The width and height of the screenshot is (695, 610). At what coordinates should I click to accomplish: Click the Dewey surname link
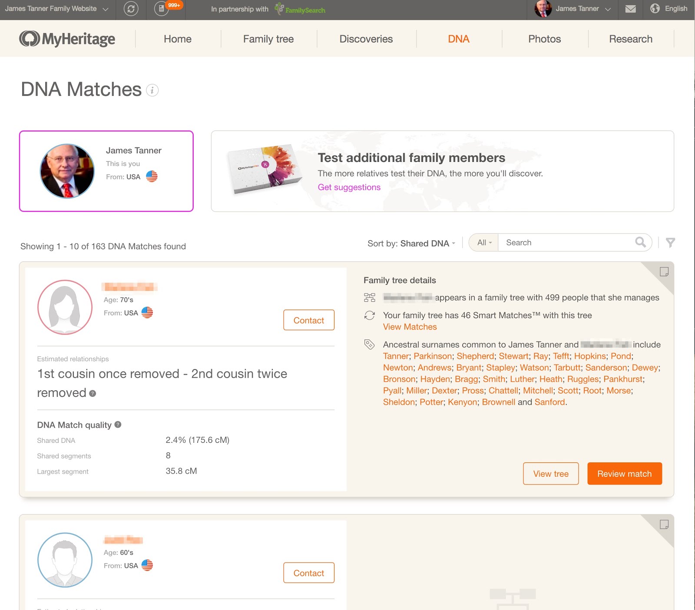[x=645, y=368]
